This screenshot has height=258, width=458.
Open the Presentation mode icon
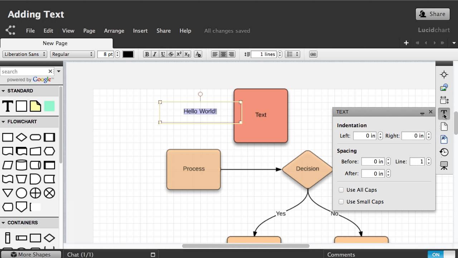444,166
